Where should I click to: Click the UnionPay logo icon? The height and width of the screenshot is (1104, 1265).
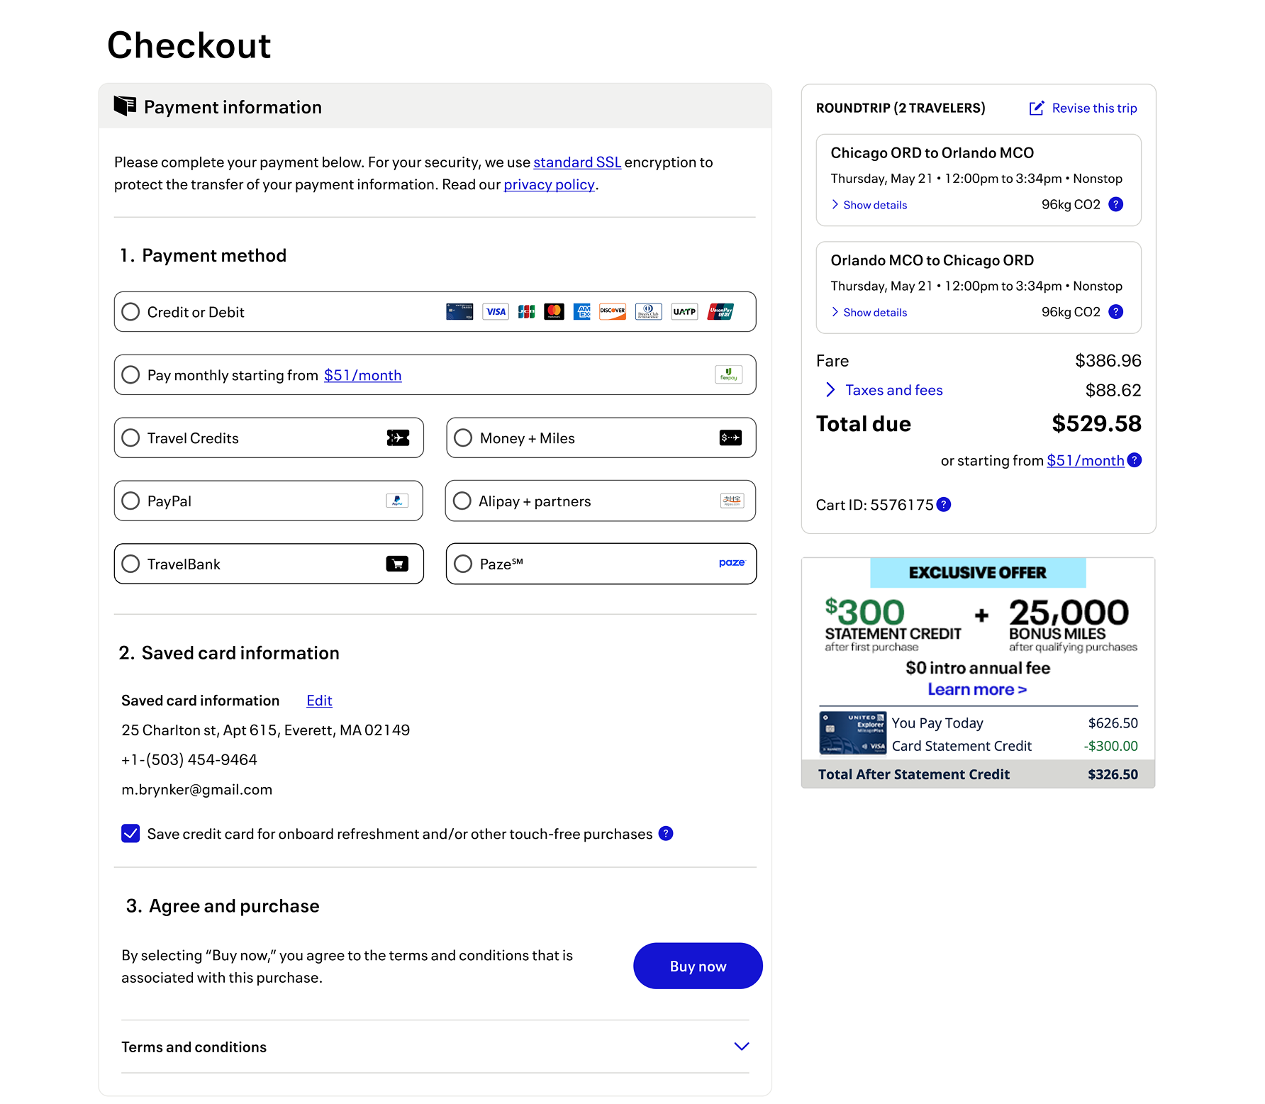pyautogui.click(x=720, y=312)
